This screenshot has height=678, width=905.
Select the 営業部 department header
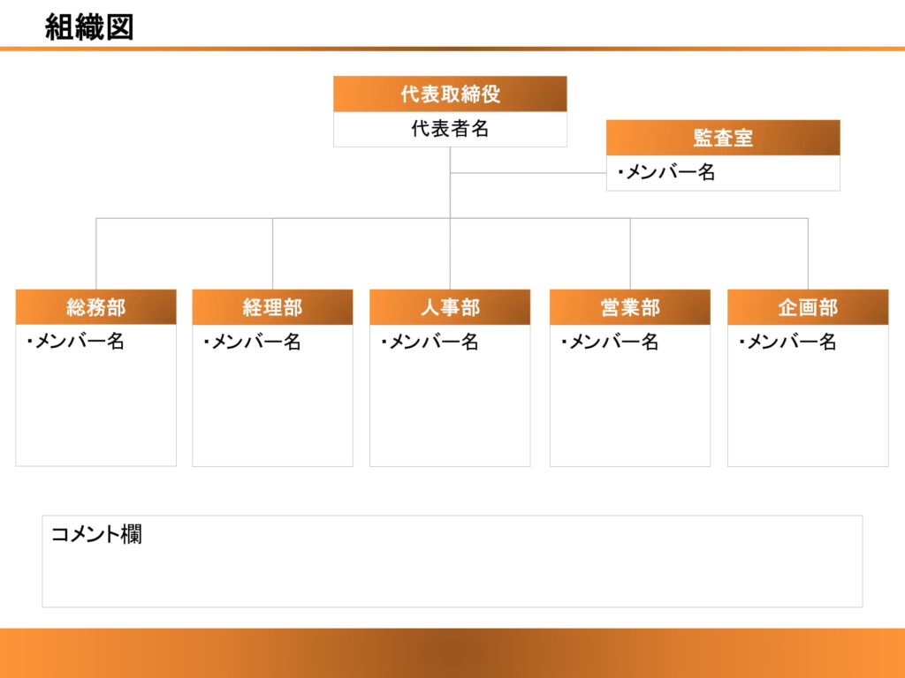tap(630, 308)
